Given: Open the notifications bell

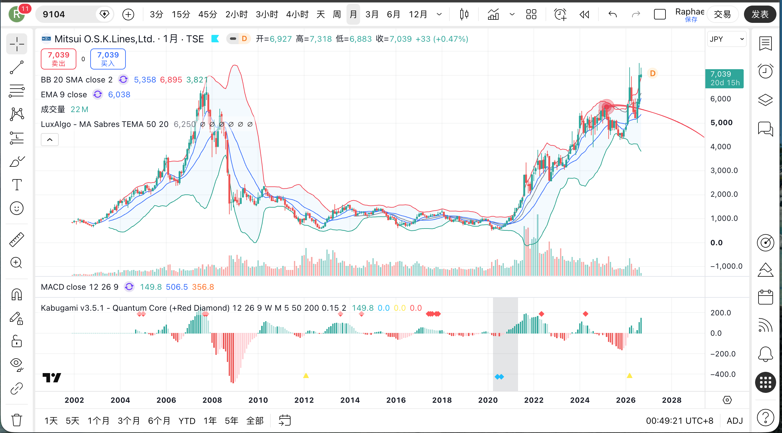Looking at the screenshot, I should [765, 354].
